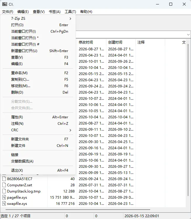
Task: Click the address path input field
Action: pyautogui.click(x=131, y=34)
